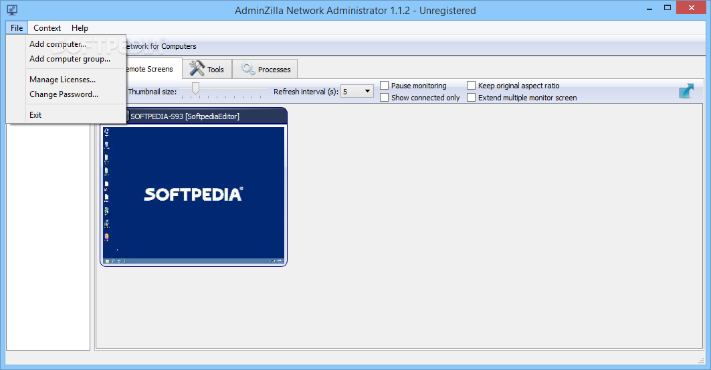The width and height of the screenshot is (711, 370).
Task: Toggle Keep original aspect ratio checkbox
Action: click(x=471, y=85)
